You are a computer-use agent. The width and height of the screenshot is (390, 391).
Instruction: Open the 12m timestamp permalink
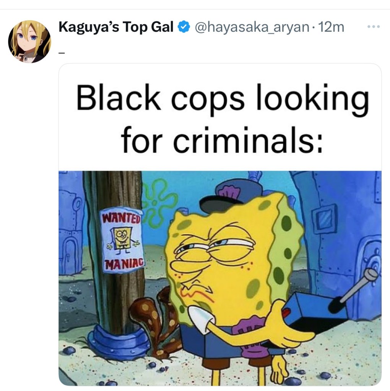tap(331, 27)
